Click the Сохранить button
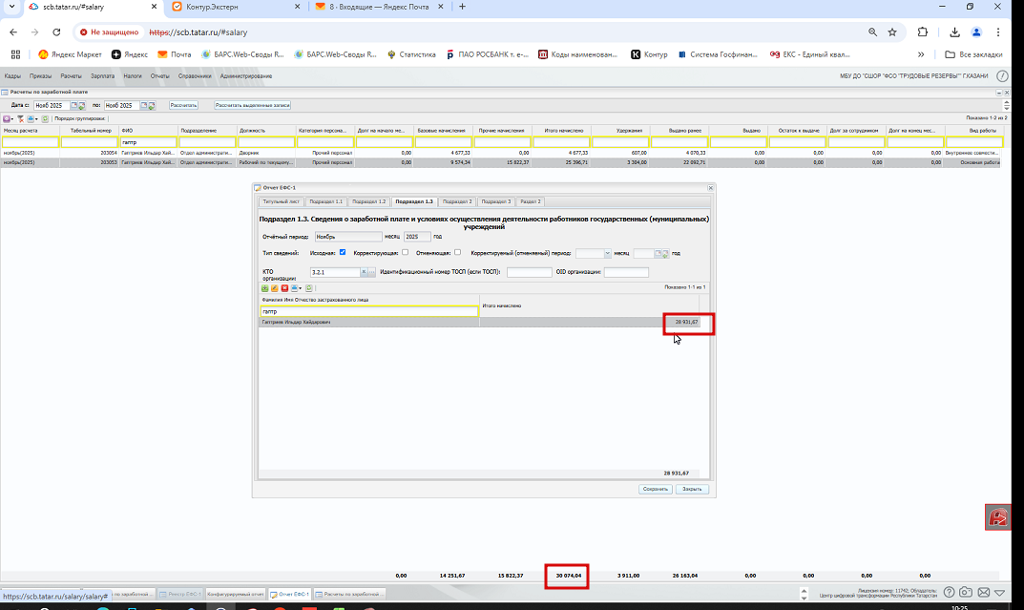The width and height of the screenshot is (1024, 610). [655, 489]
